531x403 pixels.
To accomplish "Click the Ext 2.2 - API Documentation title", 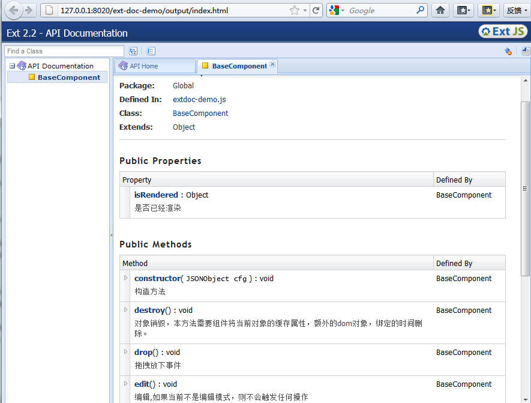I will [67, 33].
